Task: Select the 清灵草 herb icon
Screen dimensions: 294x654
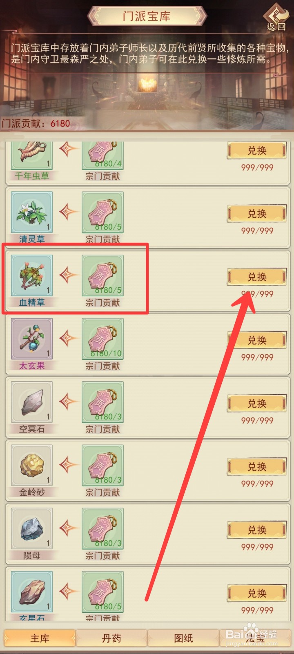Action: point(32,213)
